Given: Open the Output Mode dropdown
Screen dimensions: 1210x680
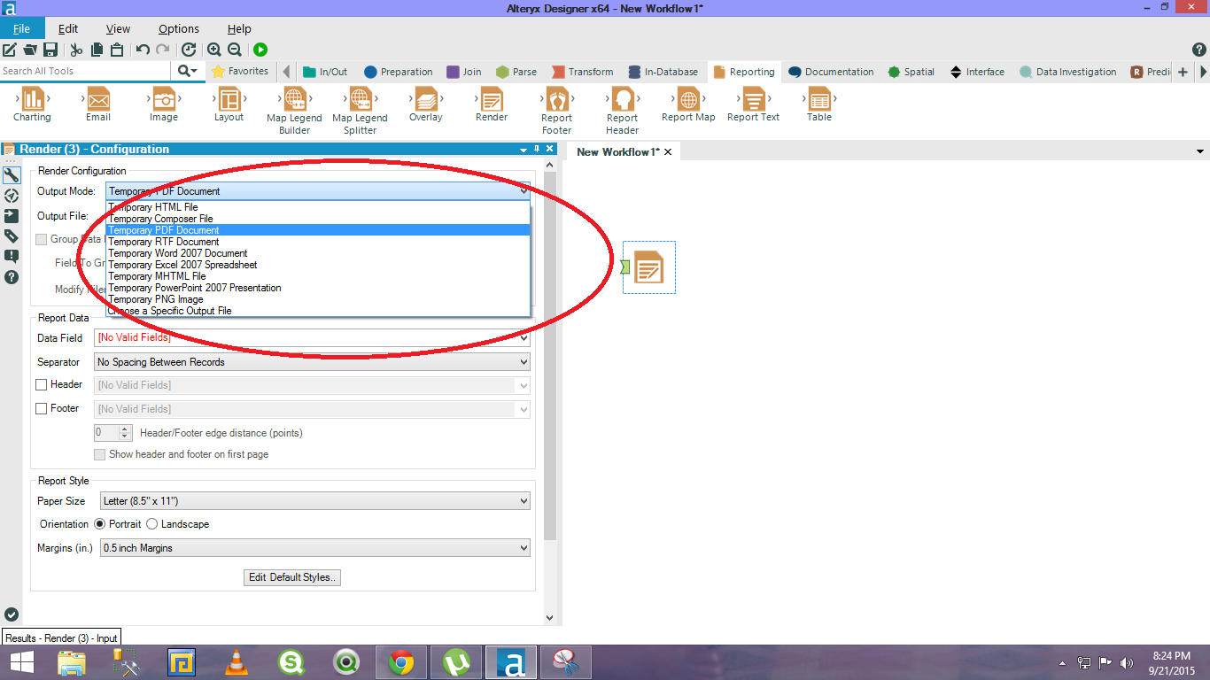Looking at the screenshot, I should [x=318, y=191].
